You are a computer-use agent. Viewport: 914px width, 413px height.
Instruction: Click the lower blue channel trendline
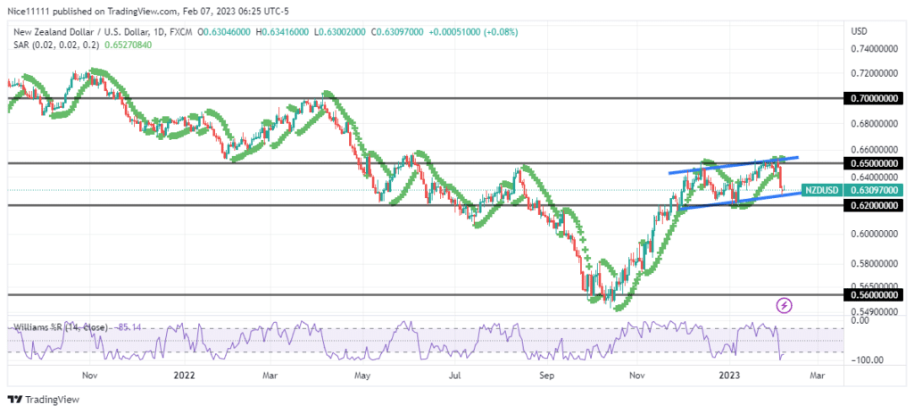[x=740, y=201]
